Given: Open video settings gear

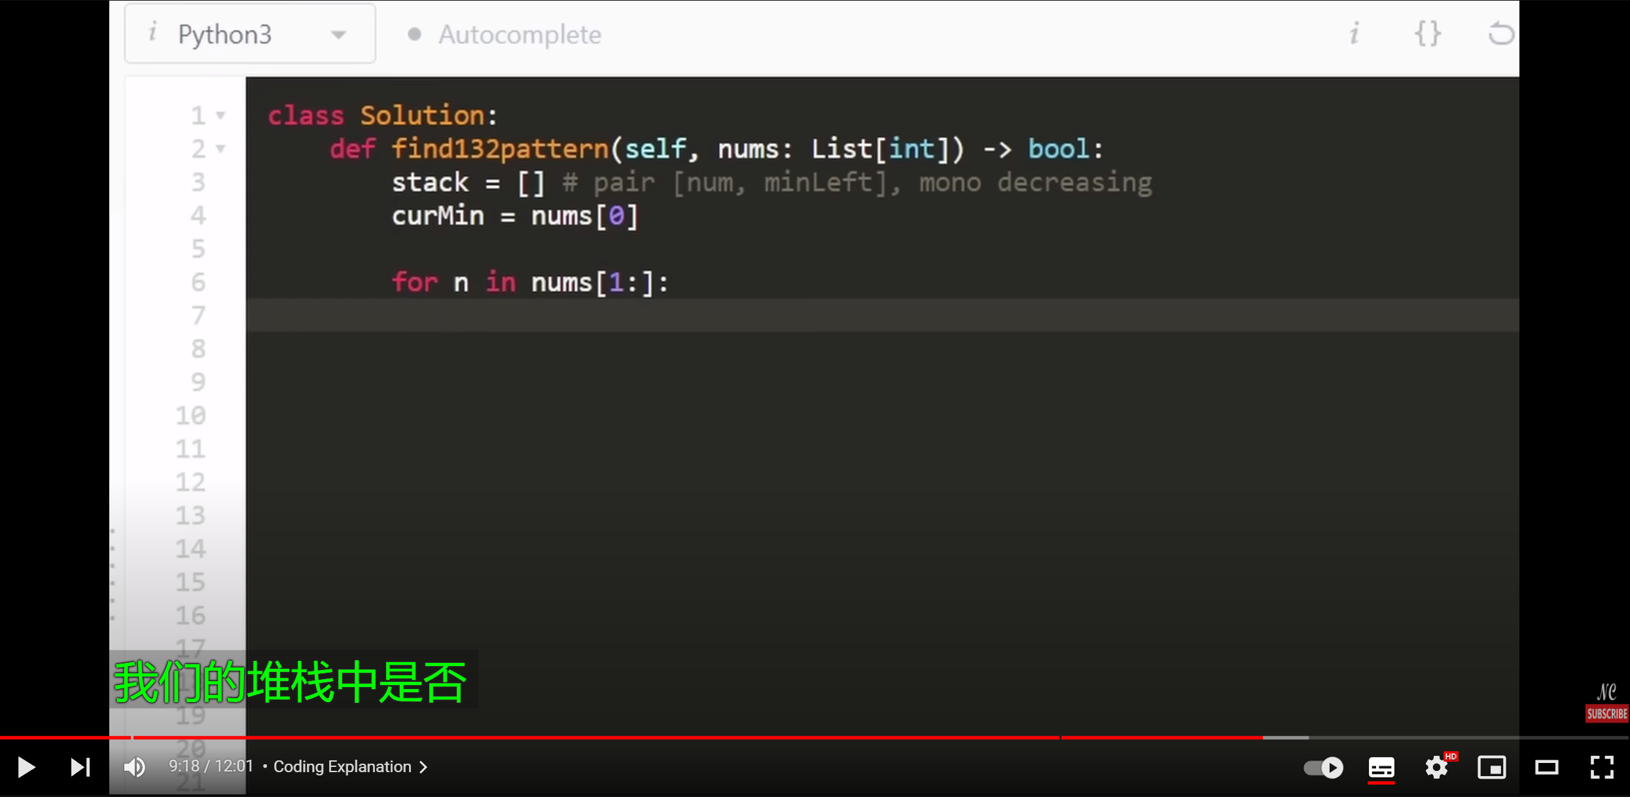Looking at the screenshot, I should click(x=1436, y=767).
